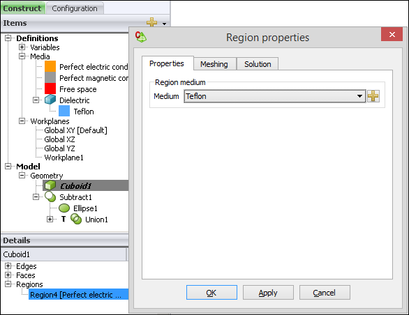Click the Union1 overlapping circles icon

[x=76, y=219]
